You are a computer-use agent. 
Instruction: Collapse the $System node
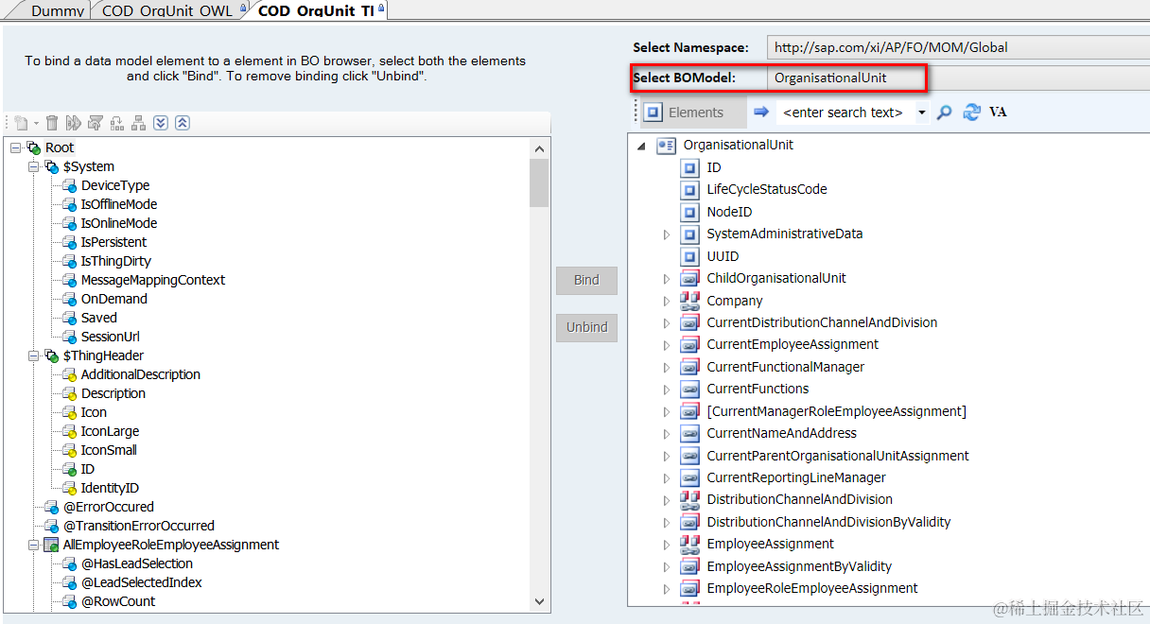33,166
